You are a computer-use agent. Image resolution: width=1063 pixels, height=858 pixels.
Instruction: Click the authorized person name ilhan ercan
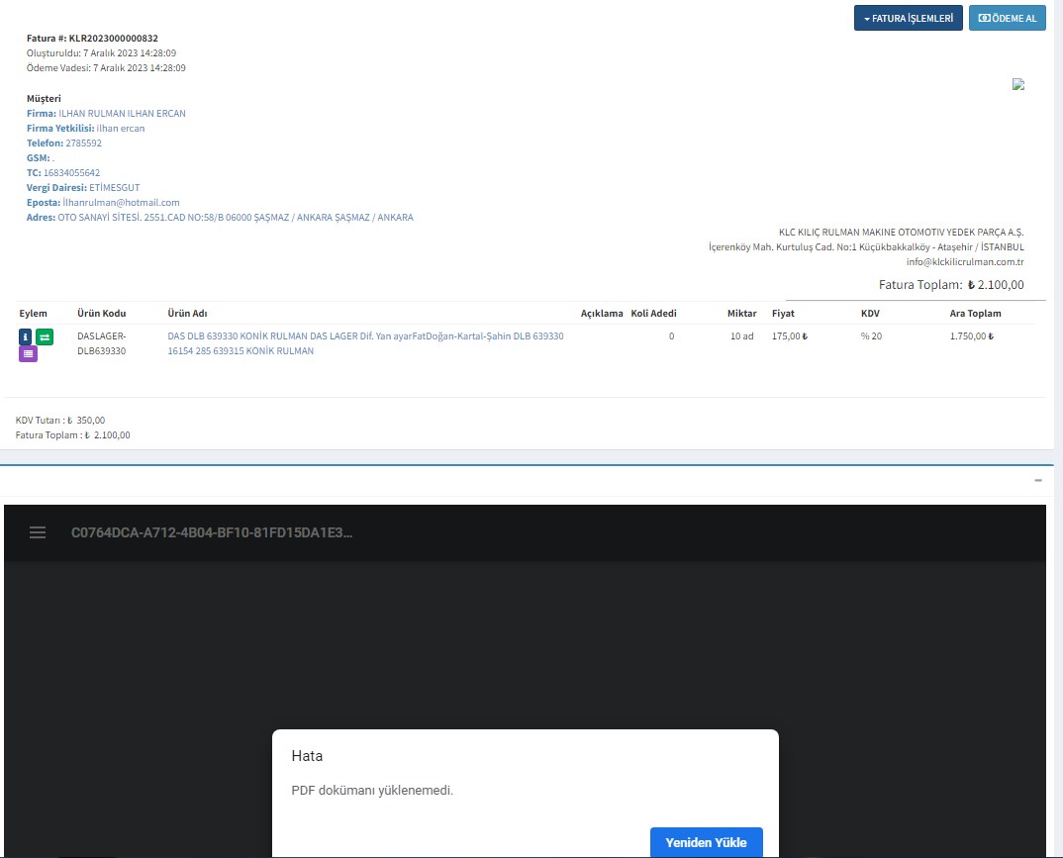pos(121,128)
